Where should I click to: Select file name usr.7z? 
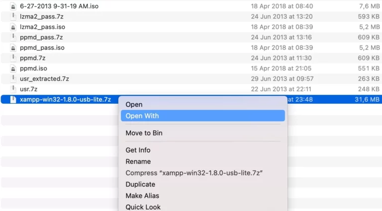coord(28,89)
